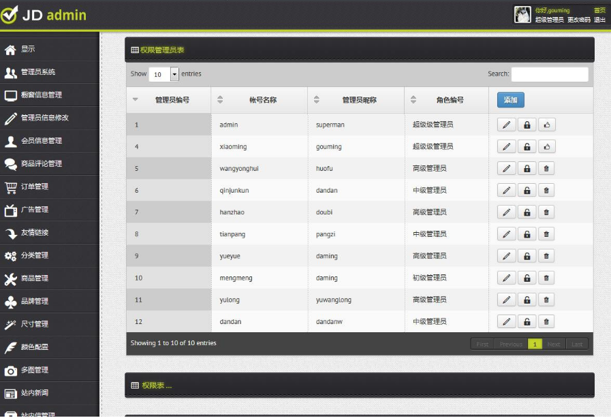
Task: Delete mengmeng with trash icon
Action: (x=546, y=278)
